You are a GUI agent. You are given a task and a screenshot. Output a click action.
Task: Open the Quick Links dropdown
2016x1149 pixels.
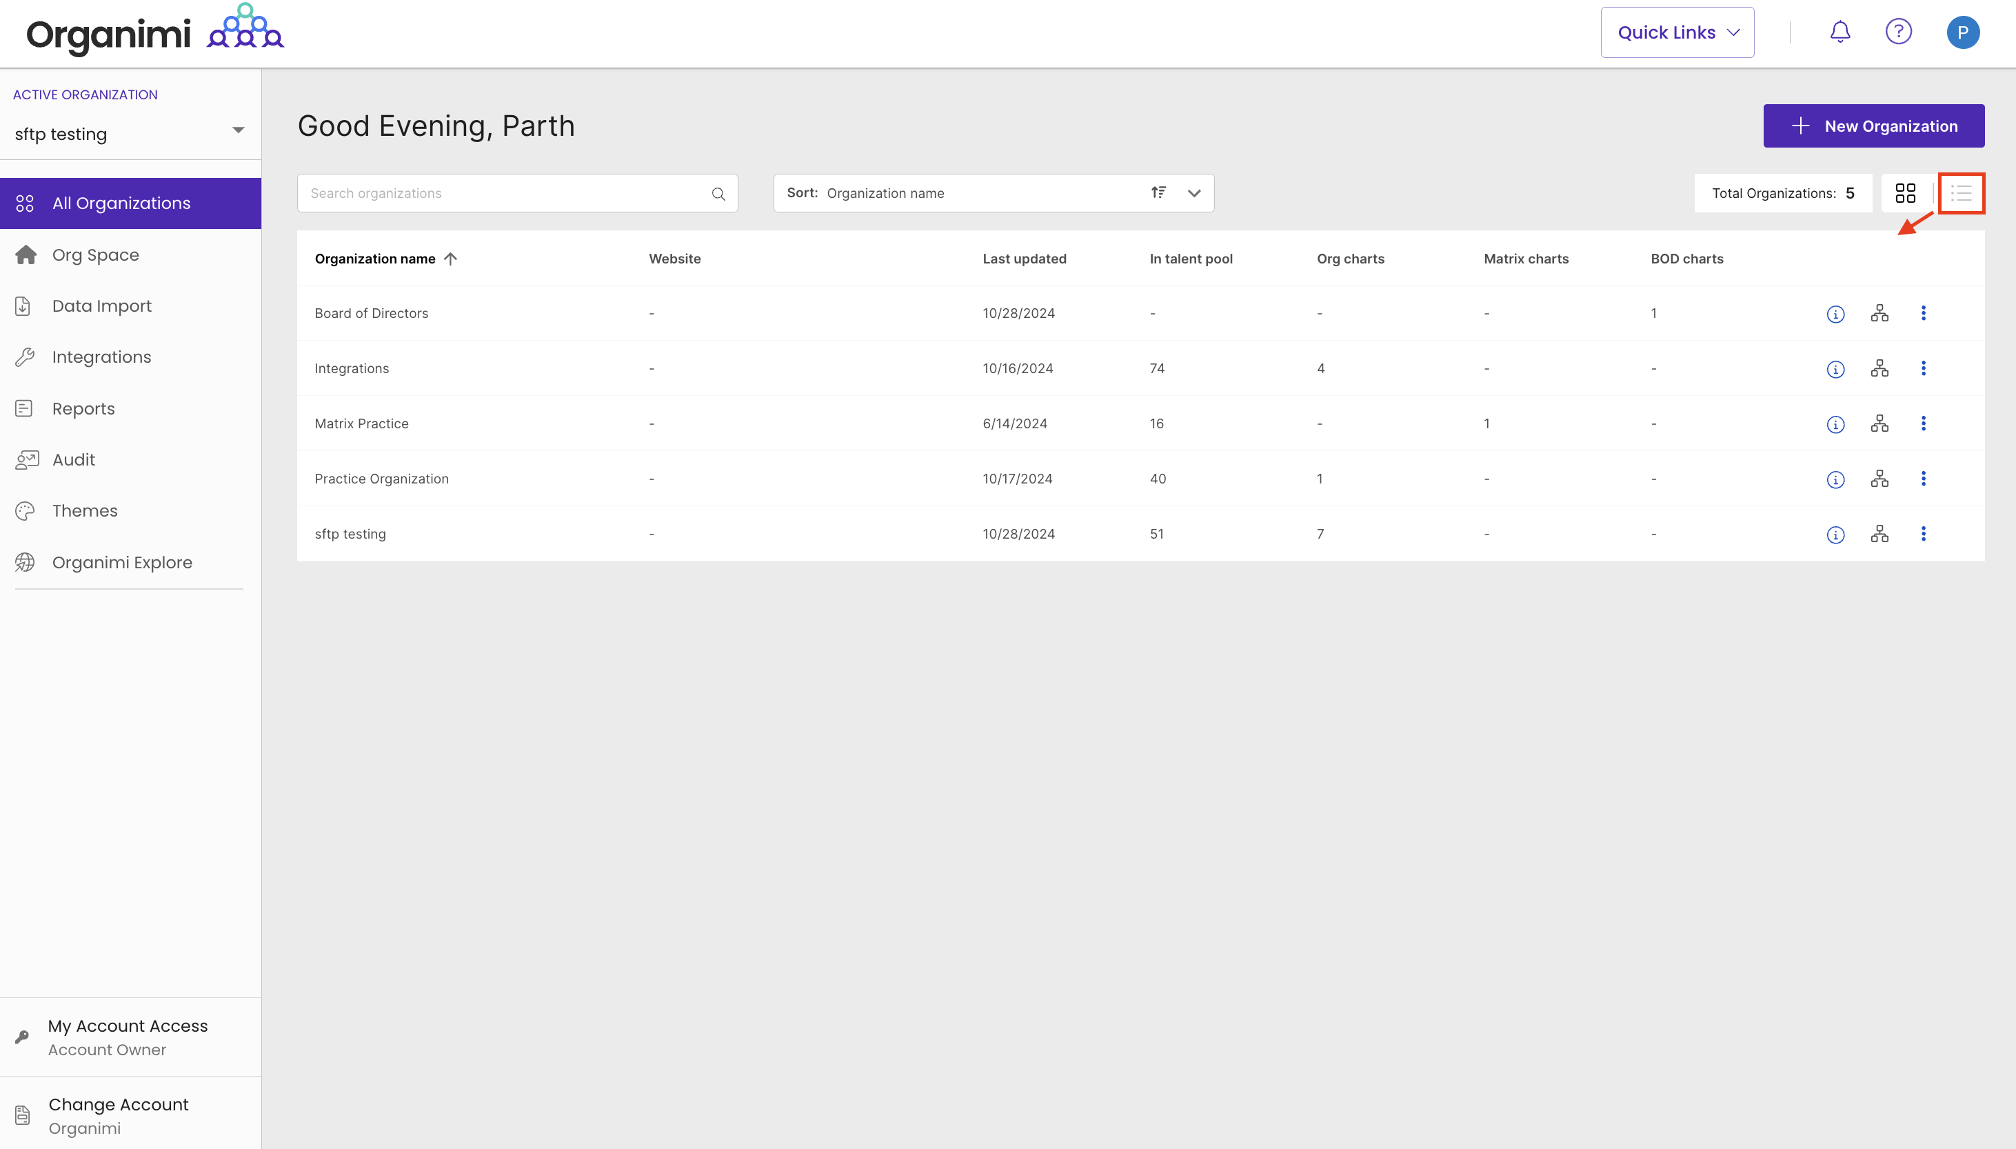coord(1677,32)
